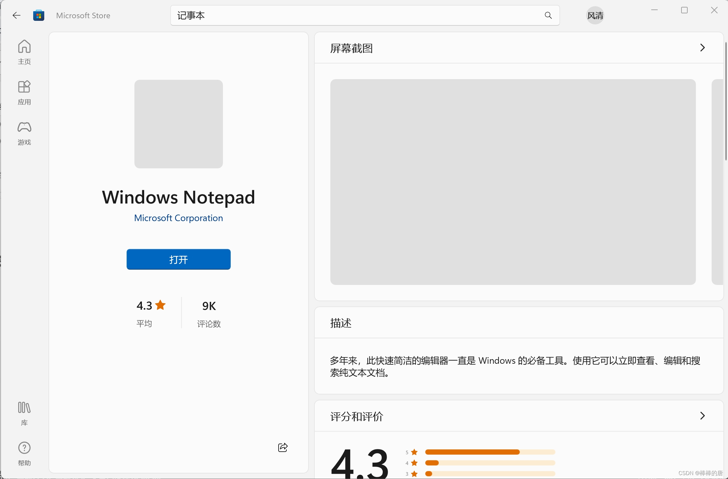Expand the 屏幕截图 screenshots section chevron
Image resolution: width=728 pixels, height=479 pixels.
[702, 48]
